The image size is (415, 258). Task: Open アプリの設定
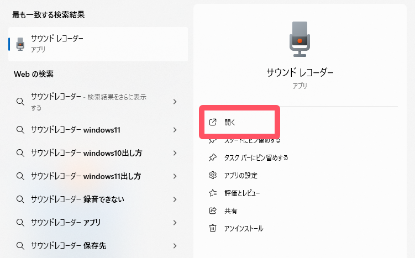pos(240,176)
